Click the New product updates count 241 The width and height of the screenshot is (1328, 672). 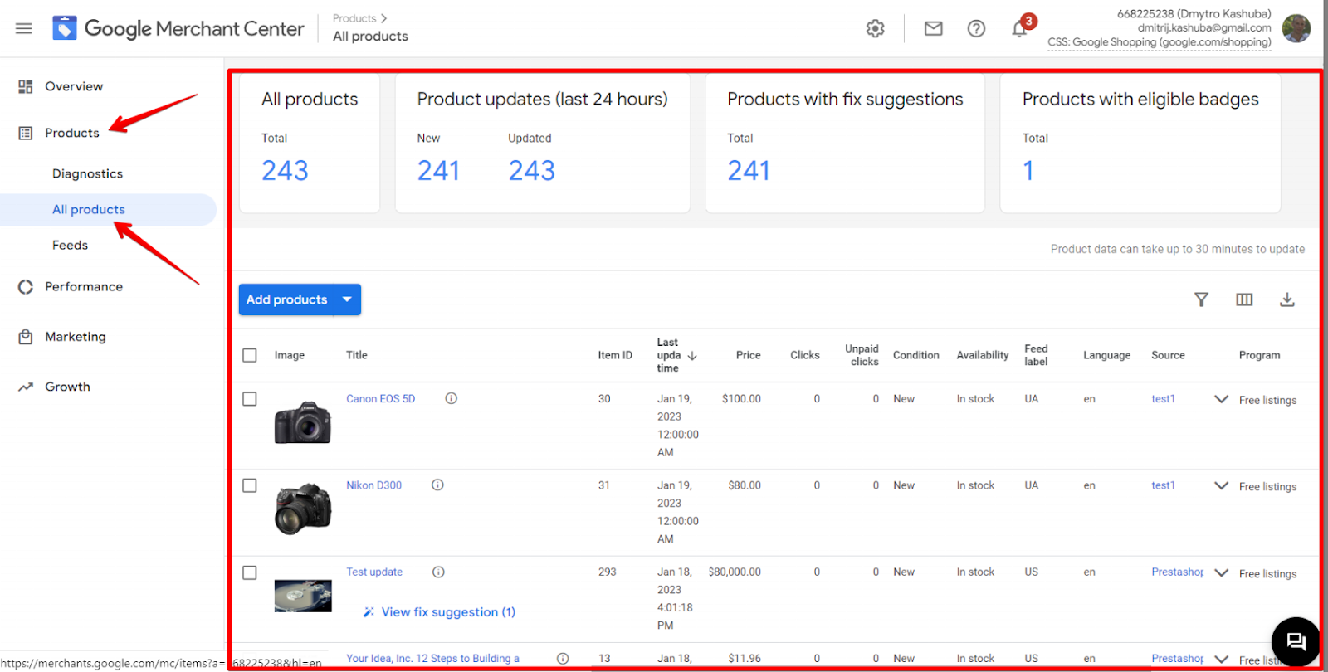point(438,171)
